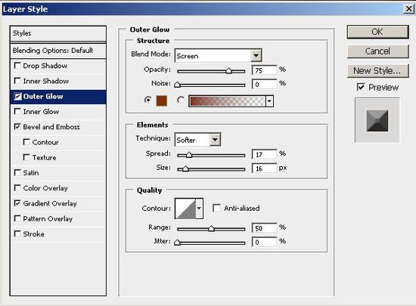Click the Noise slider handle
The width and height of the screenshot is (416, 306).
coord(177,85)
